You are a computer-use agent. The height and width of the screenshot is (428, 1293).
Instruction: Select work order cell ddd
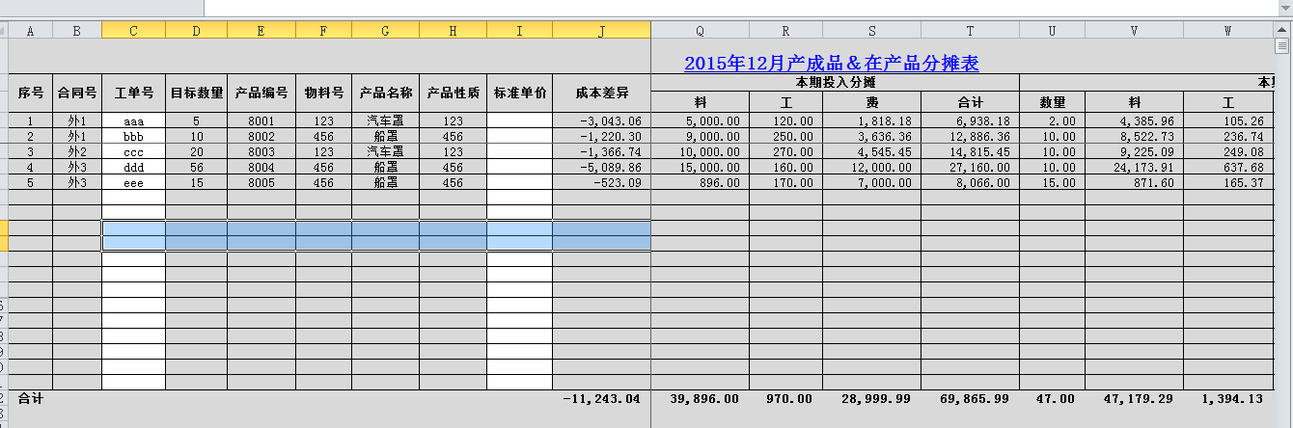point(133,168)
